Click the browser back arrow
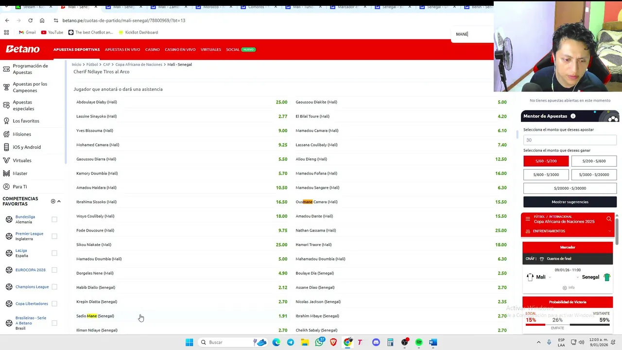The image size is (622, 350). click(7, 20)
